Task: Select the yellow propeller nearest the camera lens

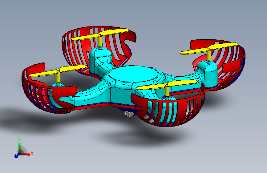Action: [x=167, y=85]
